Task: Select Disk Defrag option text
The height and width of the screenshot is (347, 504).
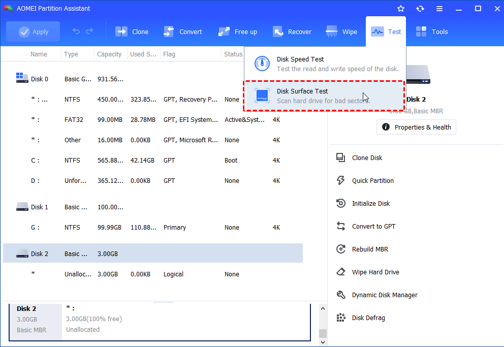Action: click(368, 318)
